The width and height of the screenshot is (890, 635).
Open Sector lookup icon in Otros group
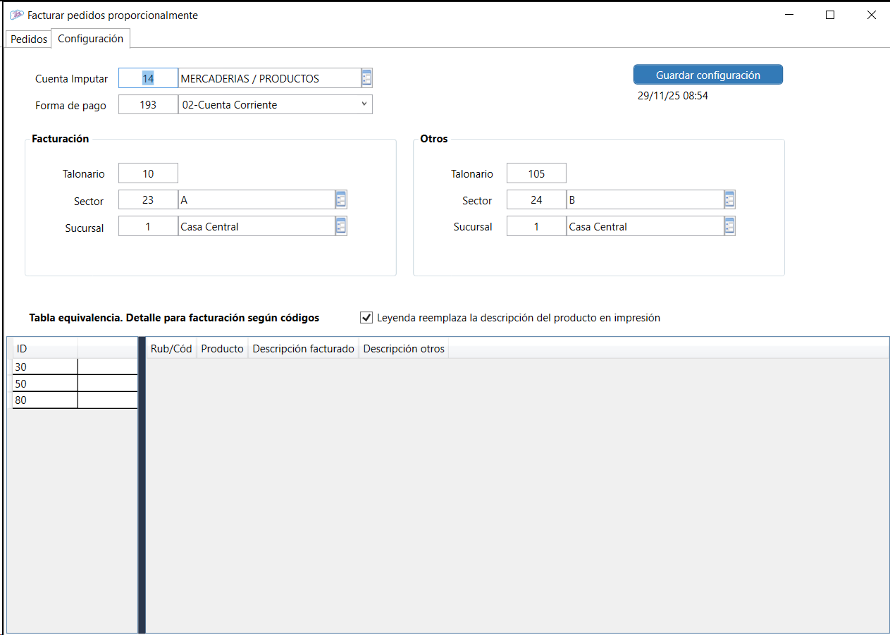pos(729,200)
